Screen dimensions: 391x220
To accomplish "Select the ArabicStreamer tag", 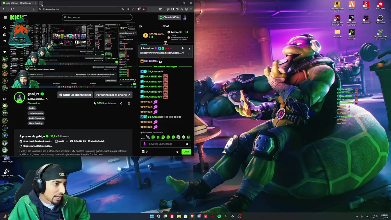I will pos(36,118).
